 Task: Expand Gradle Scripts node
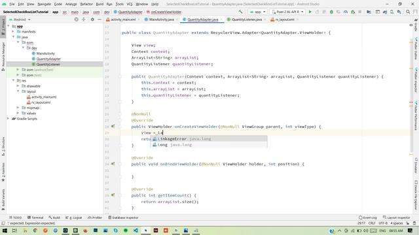(9, 119)
